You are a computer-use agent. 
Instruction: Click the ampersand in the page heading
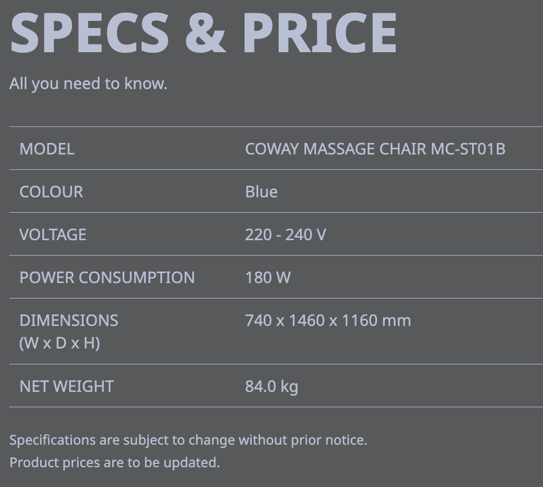click(205, 32)
